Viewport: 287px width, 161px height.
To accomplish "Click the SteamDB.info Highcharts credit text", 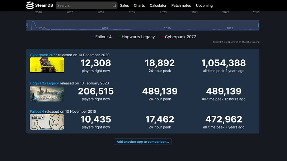I will point(236,42).
